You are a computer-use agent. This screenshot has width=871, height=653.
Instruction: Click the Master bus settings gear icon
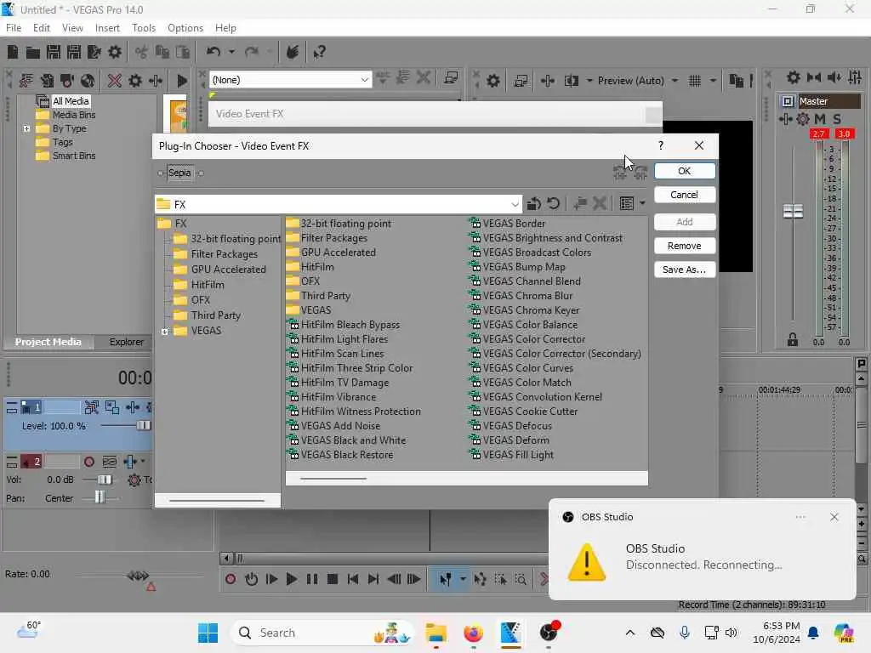click(794, 77)
